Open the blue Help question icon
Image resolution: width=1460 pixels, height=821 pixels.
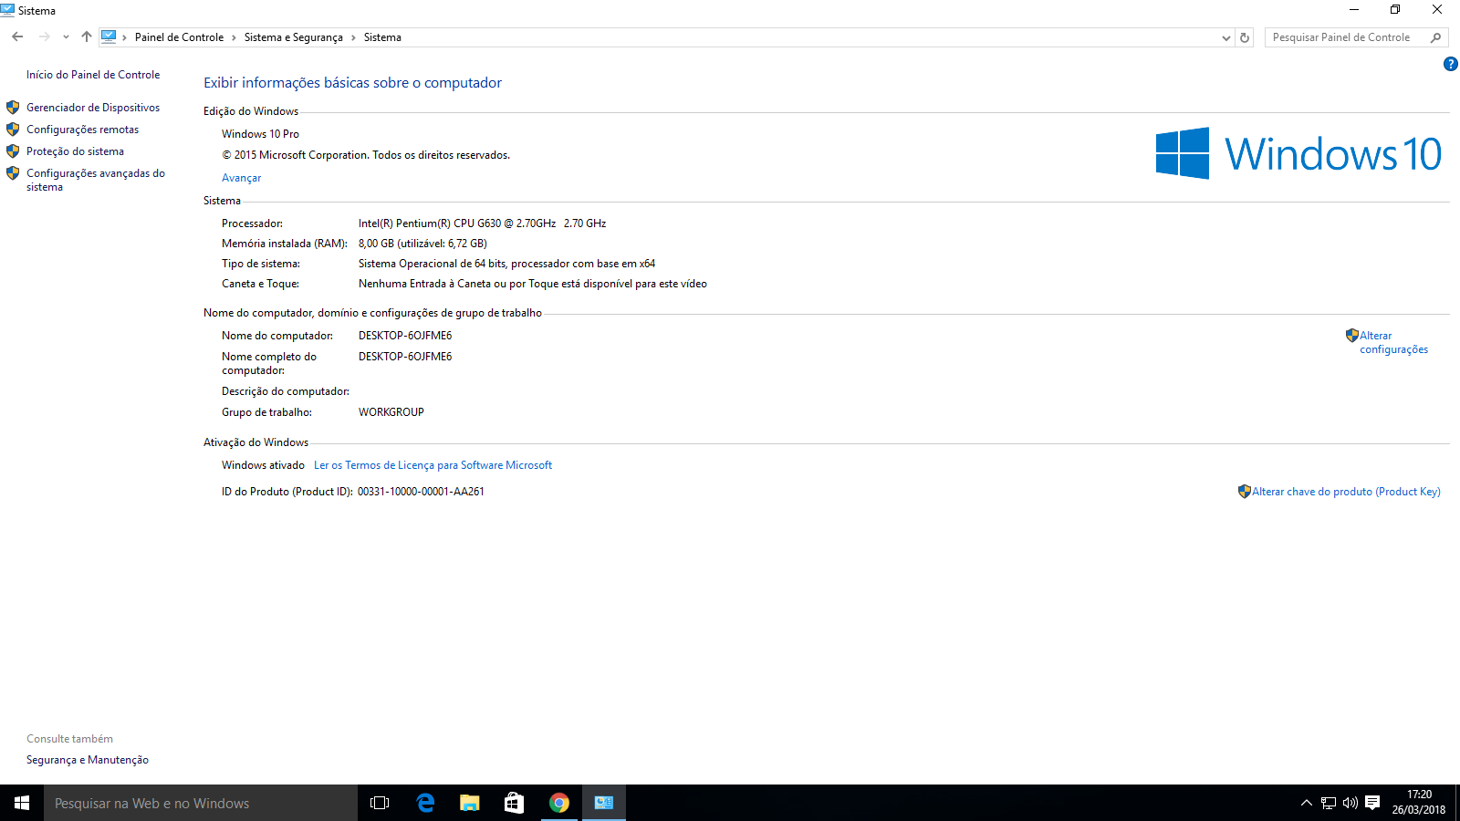tap(1450, 64)
